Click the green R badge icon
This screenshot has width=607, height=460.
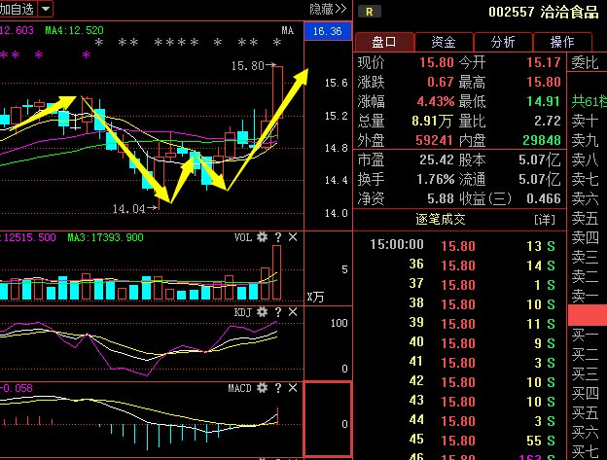[370, 12]
